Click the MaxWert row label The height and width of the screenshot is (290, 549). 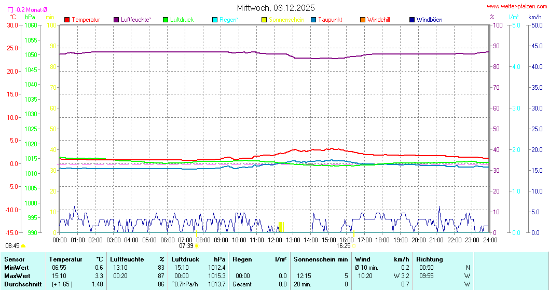(x=16, y=275)
